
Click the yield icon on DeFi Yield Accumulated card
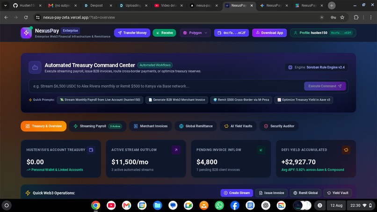click(346, 150)
